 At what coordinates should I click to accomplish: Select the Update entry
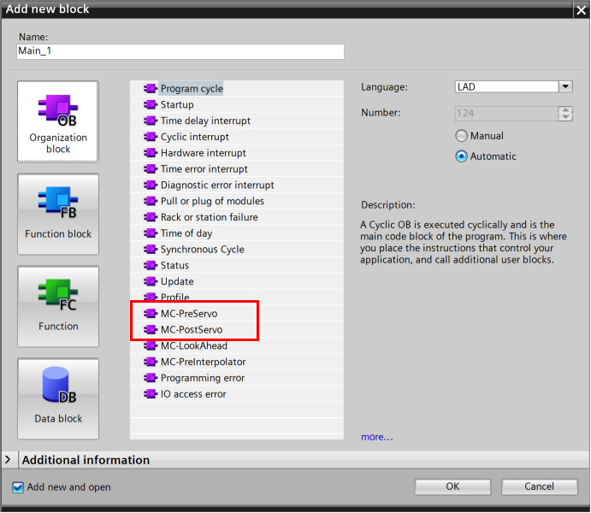pyautogui.click(x=237, y=281)
